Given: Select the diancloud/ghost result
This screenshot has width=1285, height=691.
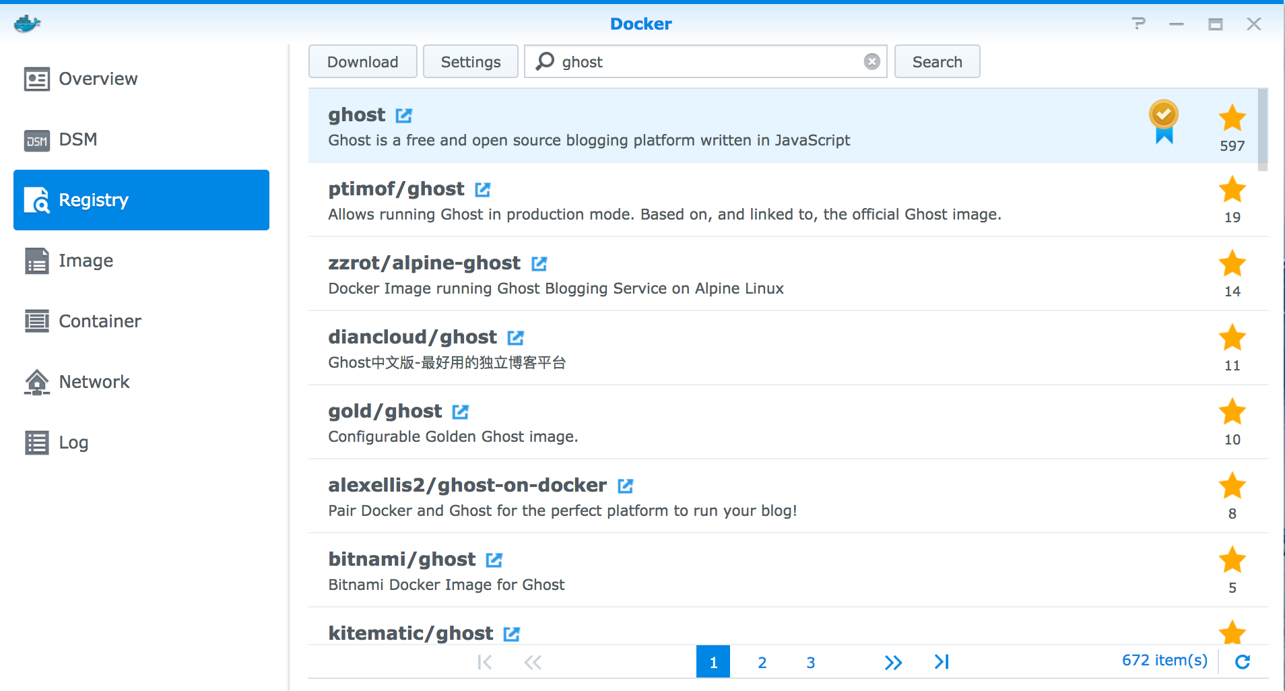Looking at the screenshot, I should 788,348.
